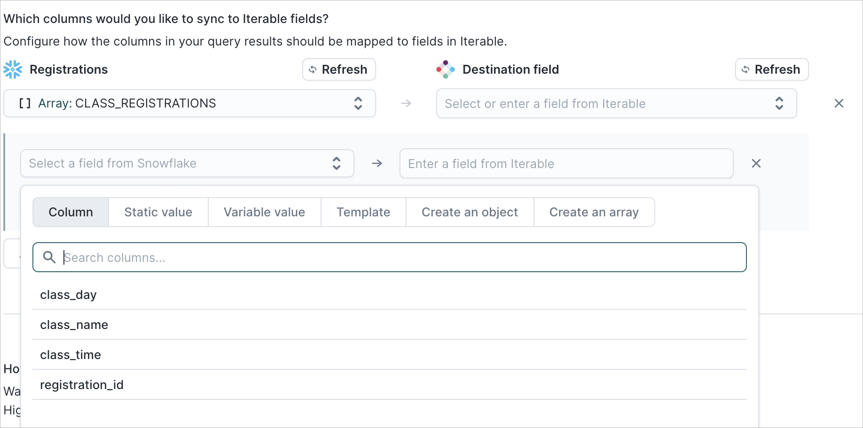Switch to the Create an array tab
863x428 pixels.
click(x=594, y=212)
